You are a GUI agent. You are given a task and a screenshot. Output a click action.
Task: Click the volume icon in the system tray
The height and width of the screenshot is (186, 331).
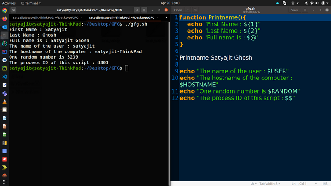(317, 3)
